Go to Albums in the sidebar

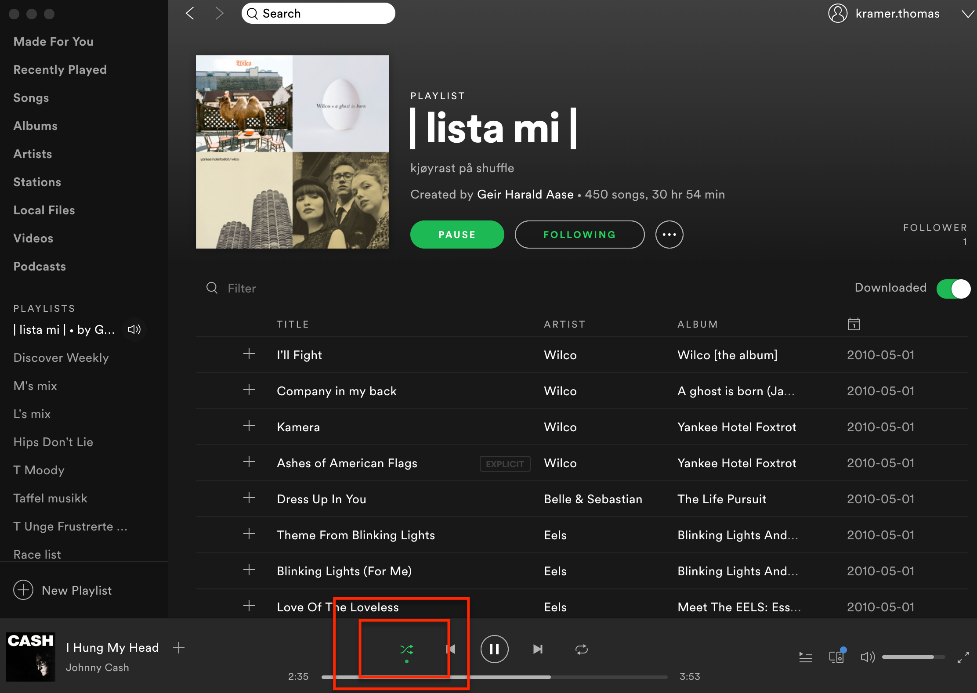(36, 126)
